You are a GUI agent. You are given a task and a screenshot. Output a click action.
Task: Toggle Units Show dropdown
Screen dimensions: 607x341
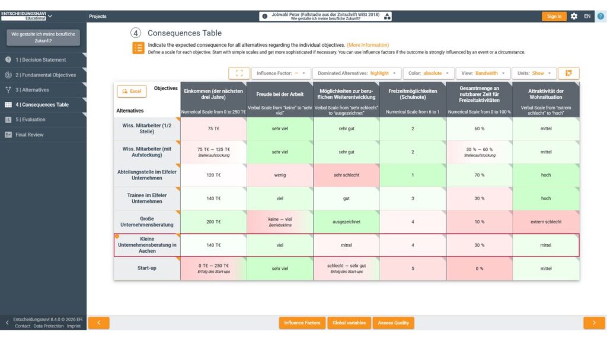click(x=534, y=73)
